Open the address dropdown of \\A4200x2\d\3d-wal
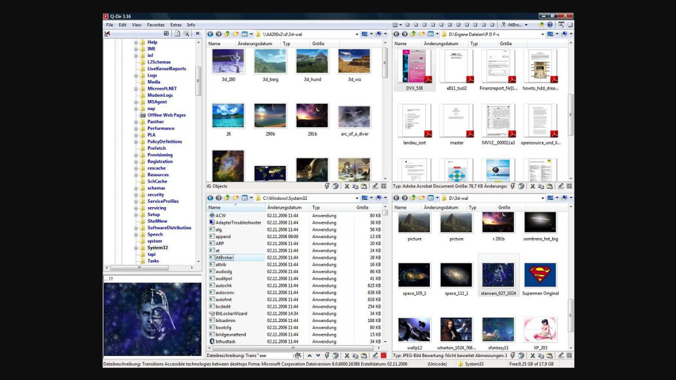The width and height of the screenshot is (676, 380). [357, 34]
